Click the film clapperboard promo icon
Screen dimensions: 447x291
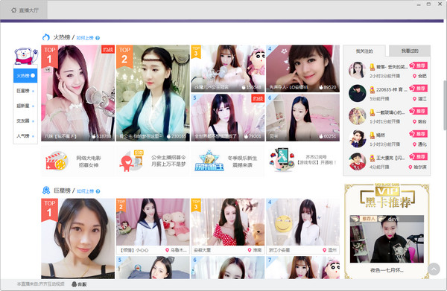tap(57, 161)
